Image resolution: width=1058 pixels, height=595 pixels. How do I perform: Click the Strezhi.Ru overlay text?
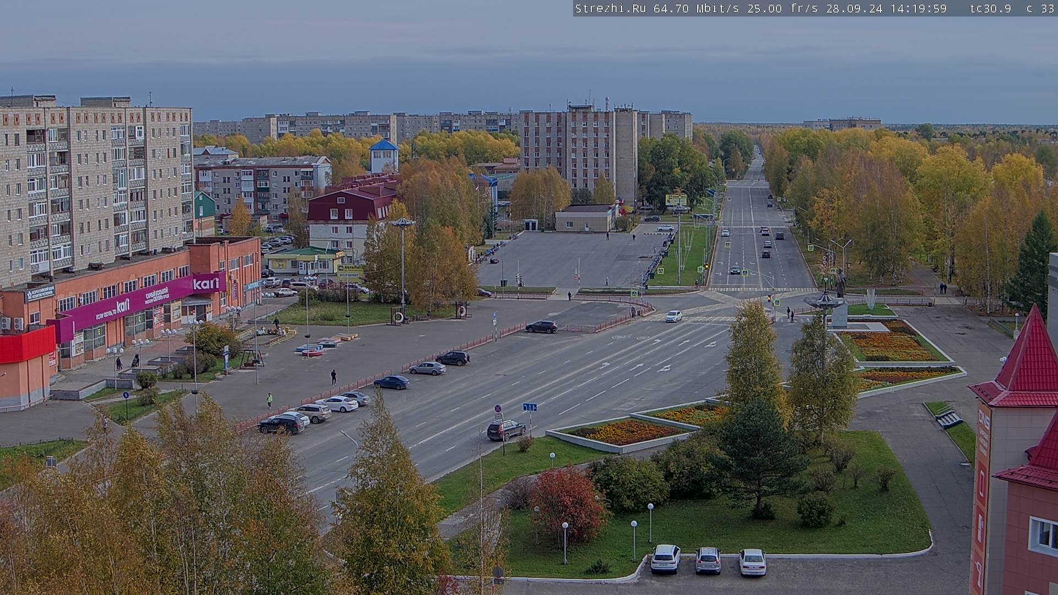[612, 8]
